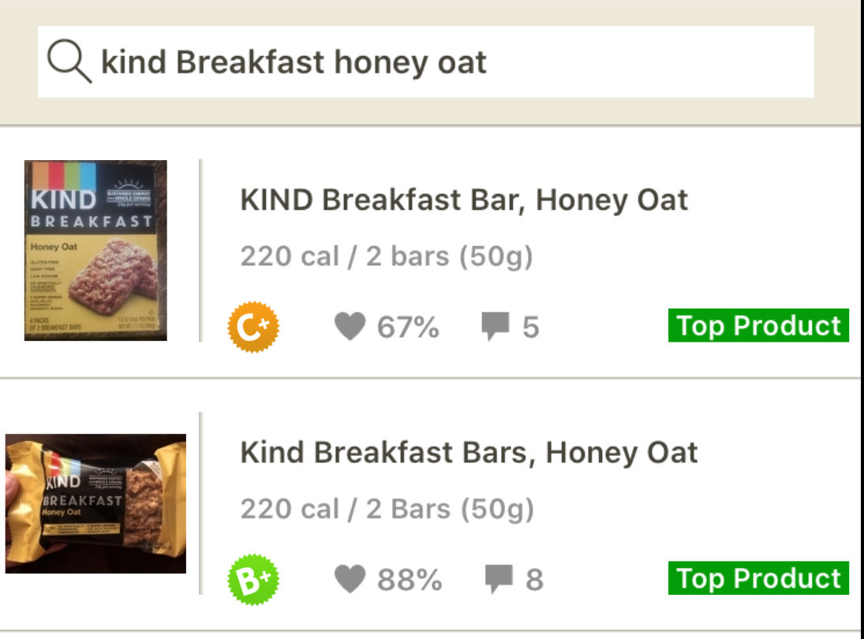Open comments via the speech bubble showing 5
The image size is (864, 639).
497,323
